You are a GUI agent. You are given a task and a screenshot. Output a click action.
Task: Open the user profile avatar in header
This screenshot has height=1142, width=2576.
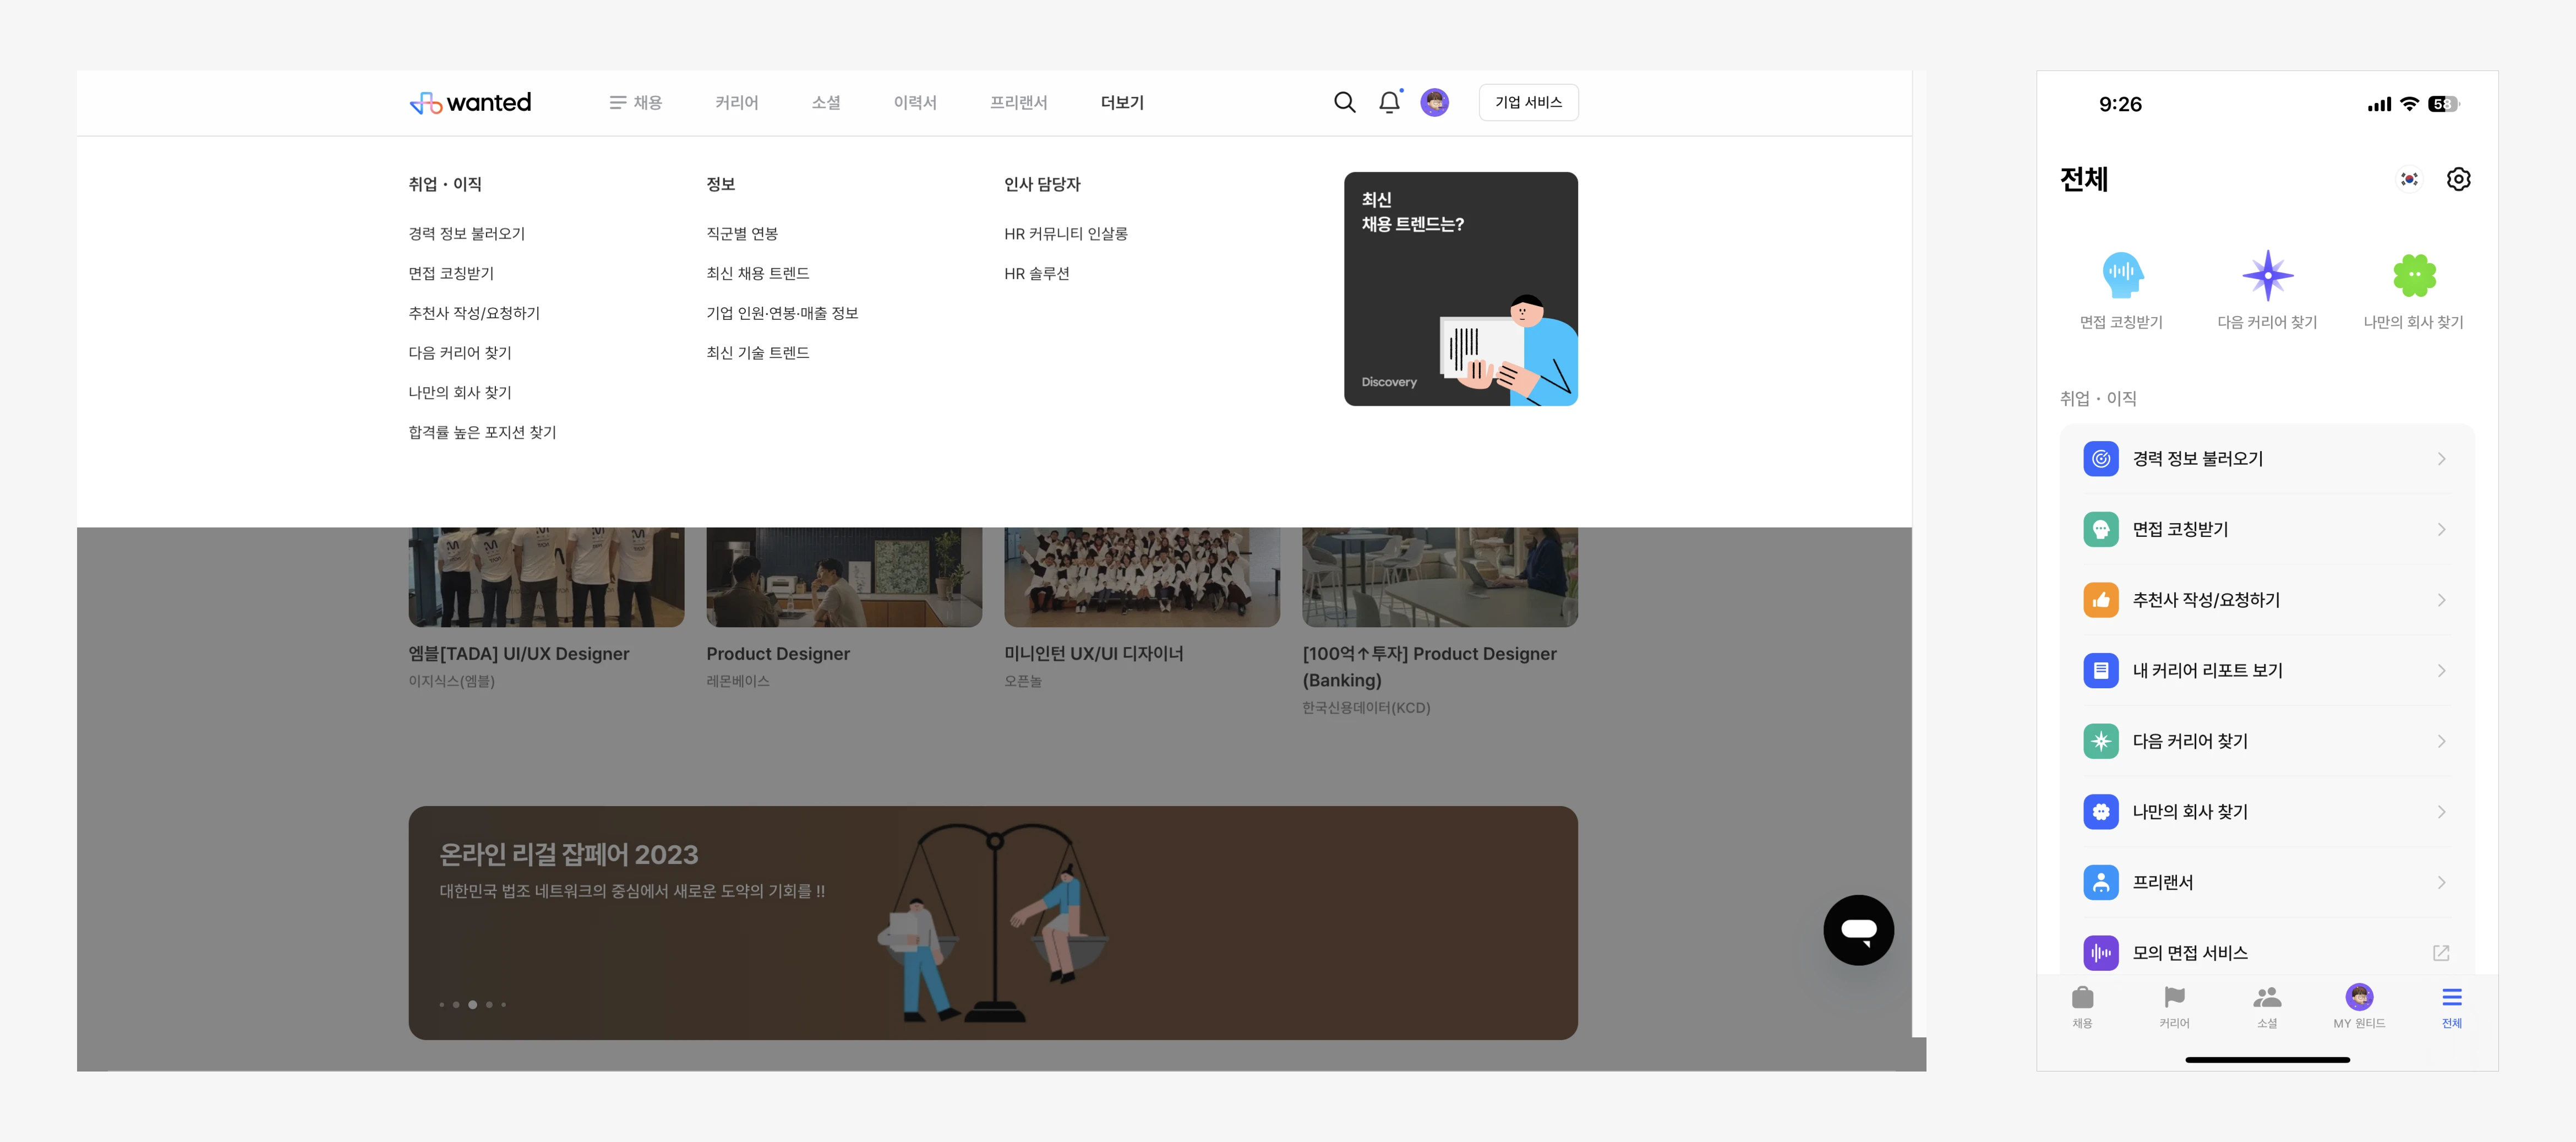tap(1434, 102)
